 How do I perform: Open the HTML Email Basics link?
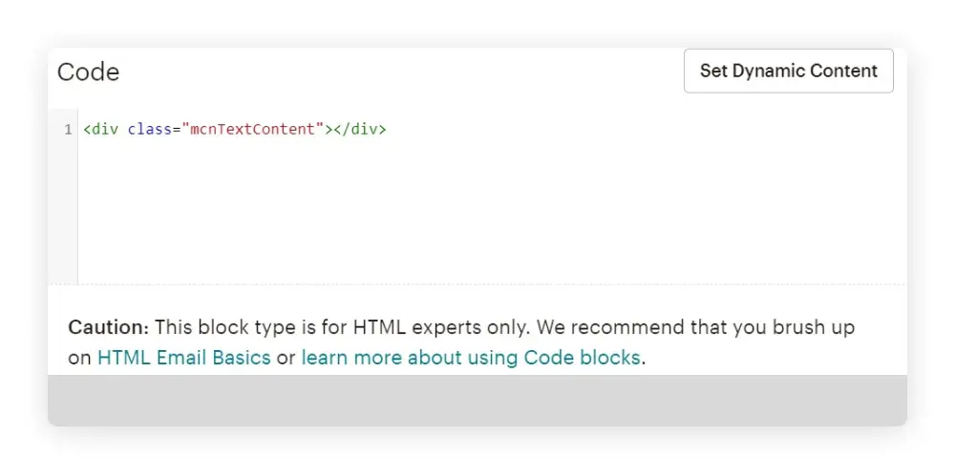(x=183, y=358)
